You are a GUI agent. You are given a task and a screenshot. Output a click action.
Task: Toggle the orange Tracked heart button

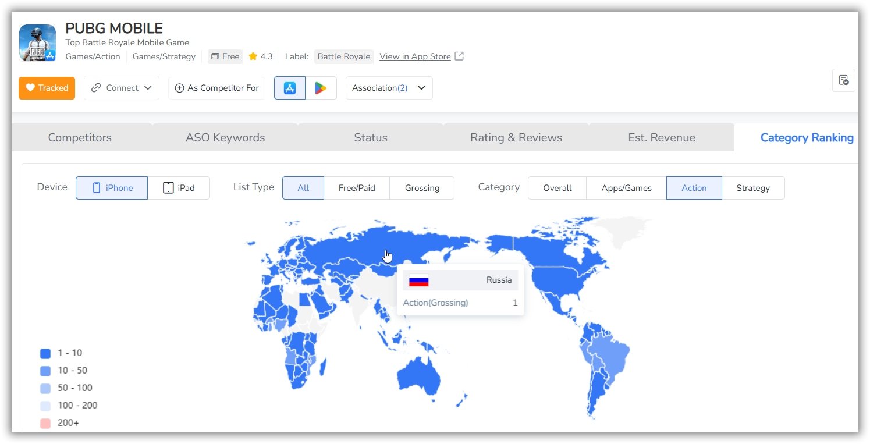pyautogui.click(x=47, y=88)
